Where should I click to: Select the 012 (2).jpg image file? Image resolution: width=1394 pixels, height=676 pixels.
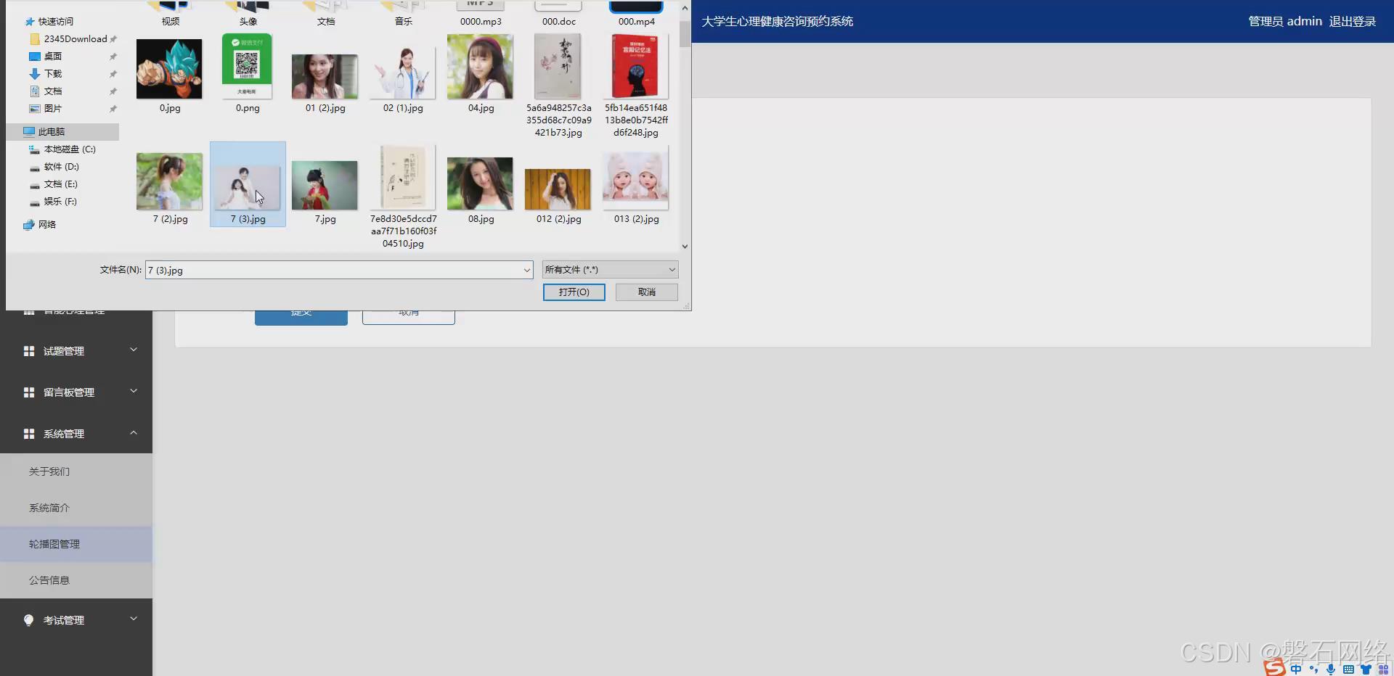point(558,189)
